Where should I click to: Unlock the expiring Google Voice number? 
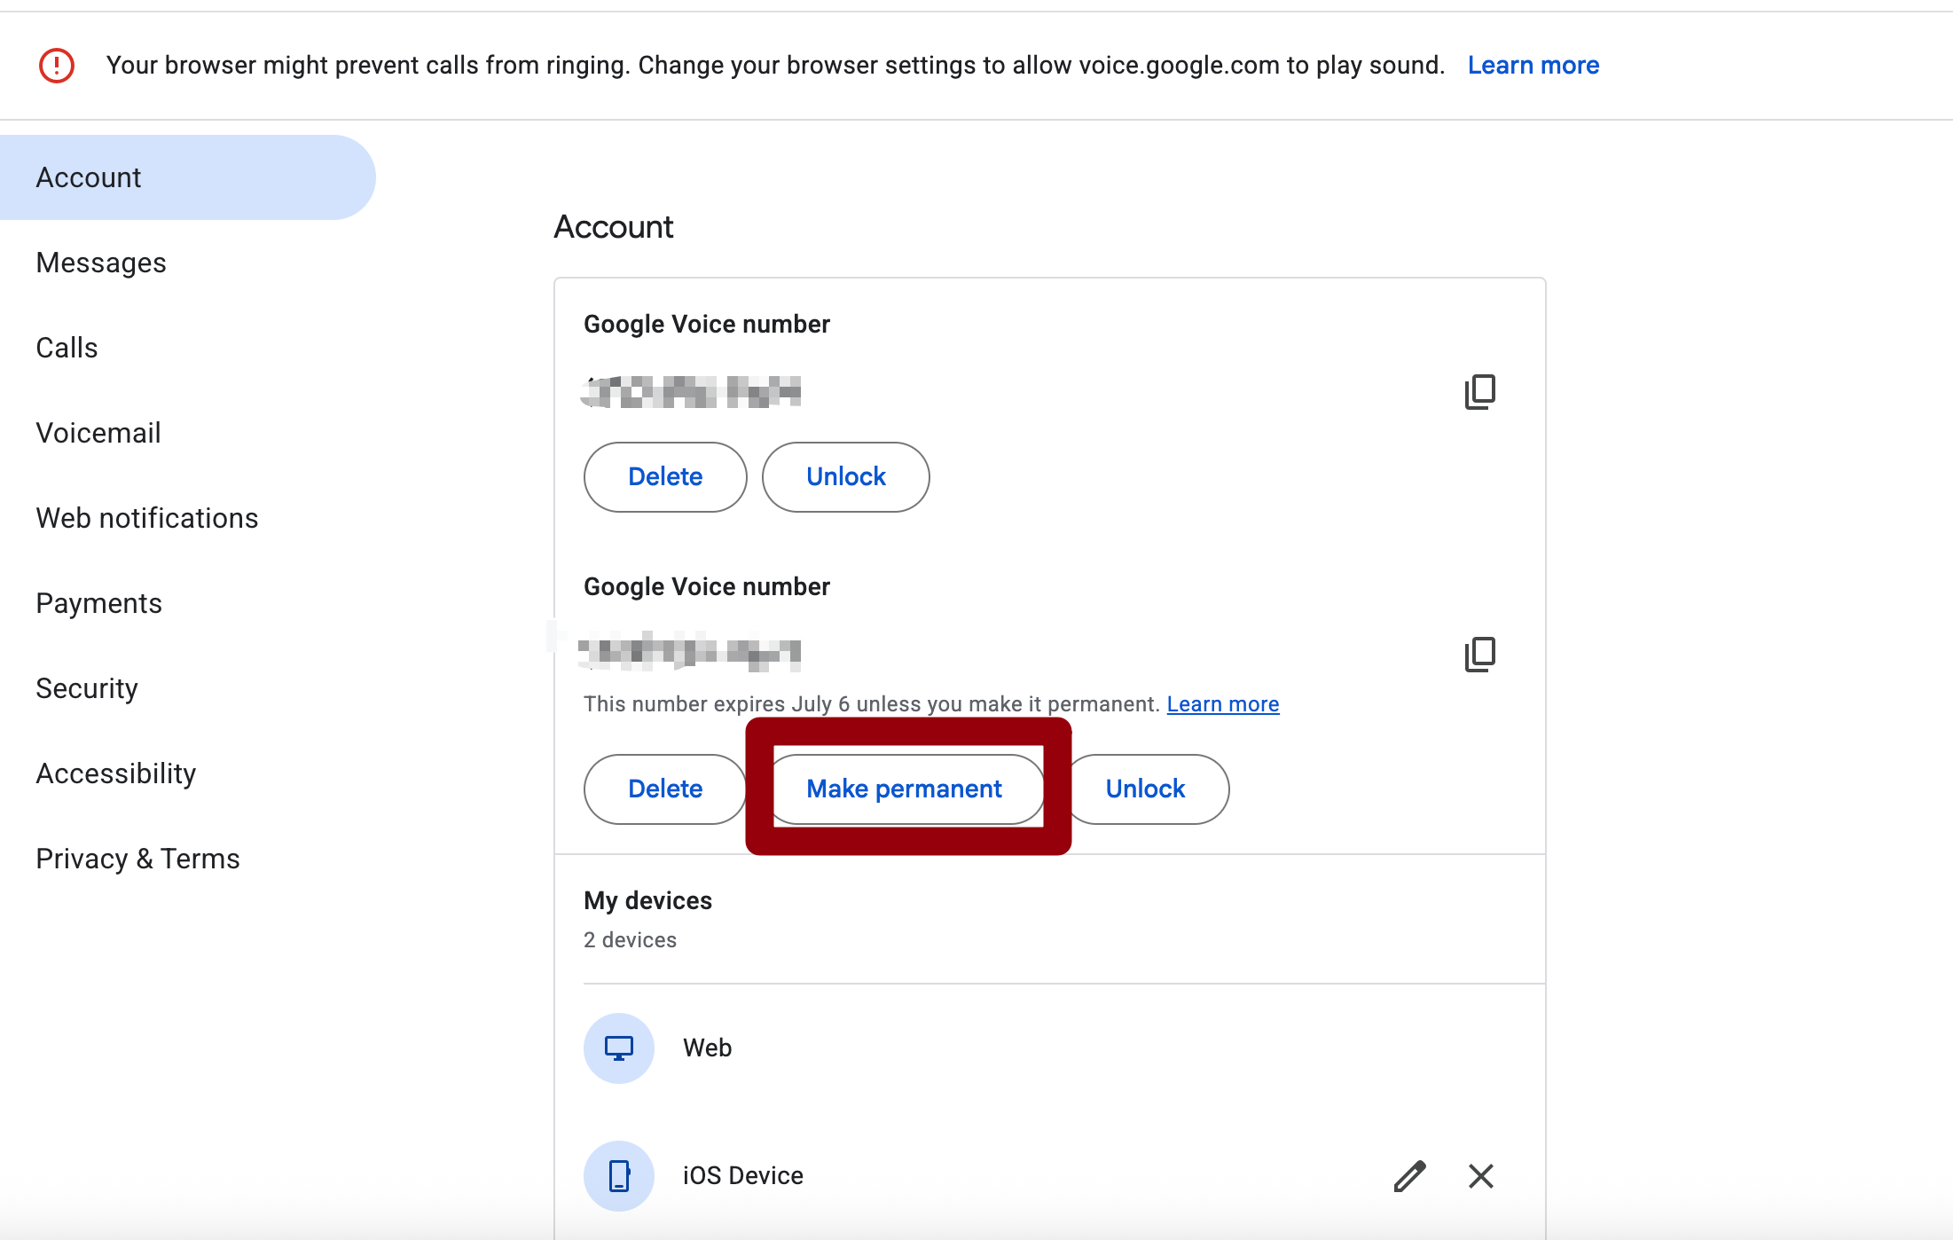pos(1145,789)
